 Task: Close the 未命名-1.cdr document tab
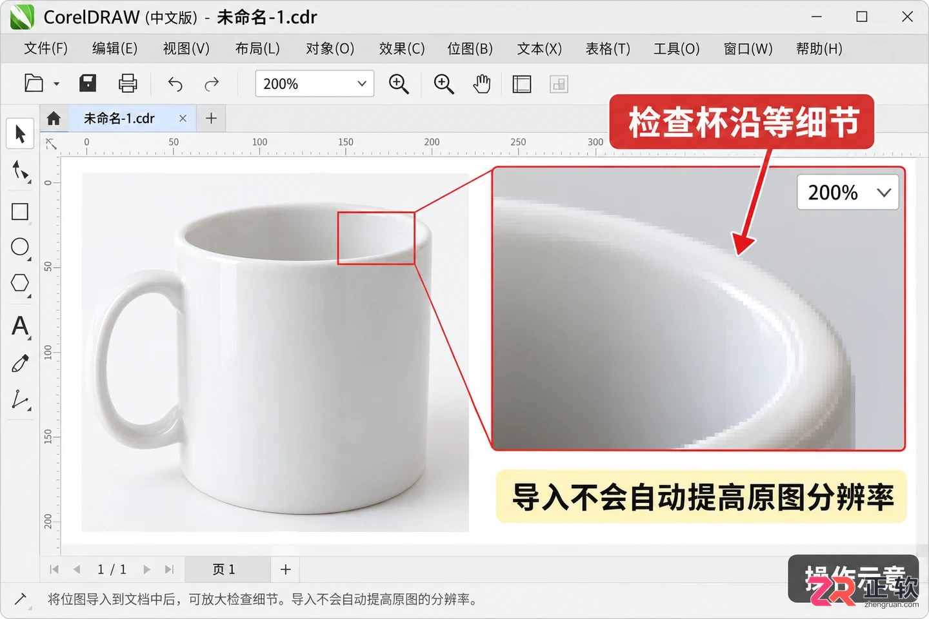point(183,118)
